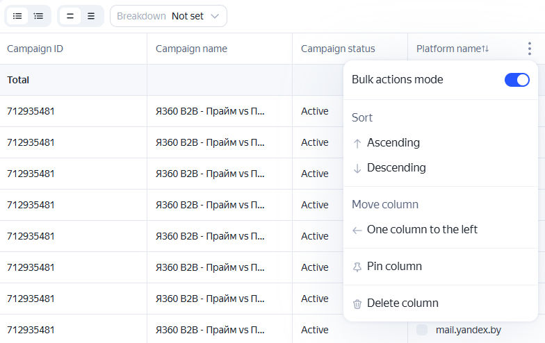Image resolution: width=545 pixels, height=343 pixels.
Task: Switch to nested list view icon
Action: point(38,16)
